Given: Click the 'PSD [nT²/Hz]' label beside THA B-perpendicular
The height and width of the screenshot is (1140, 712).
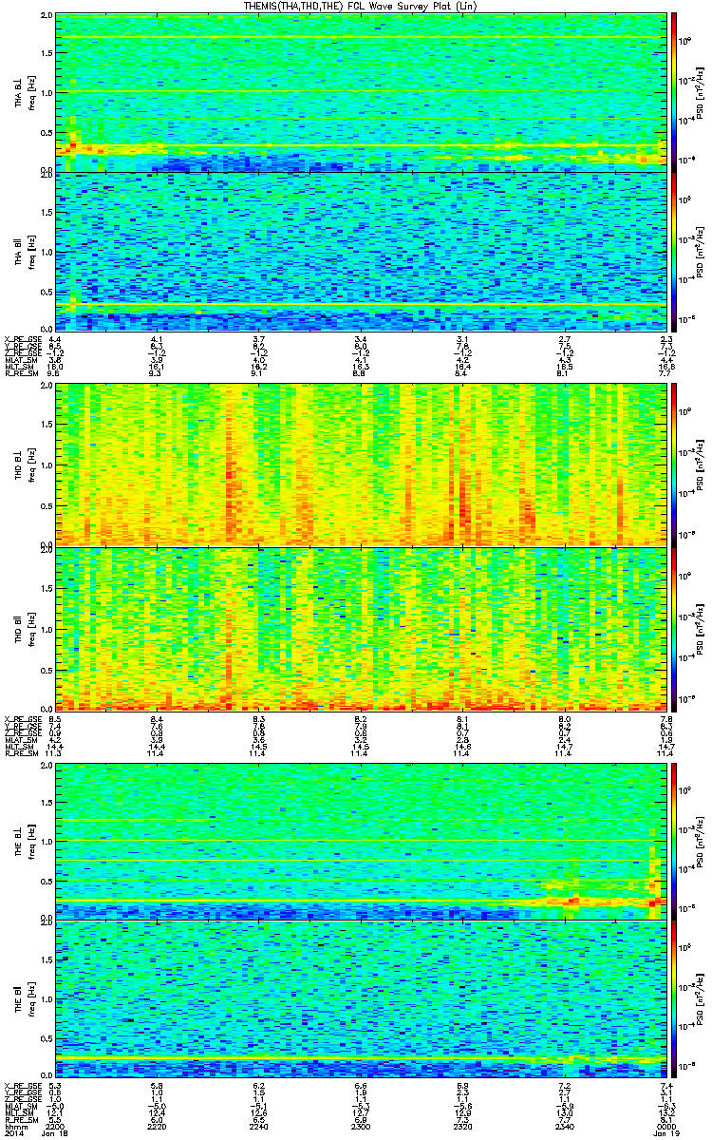Looking at the screenshot, I should (x=699, y=93).
